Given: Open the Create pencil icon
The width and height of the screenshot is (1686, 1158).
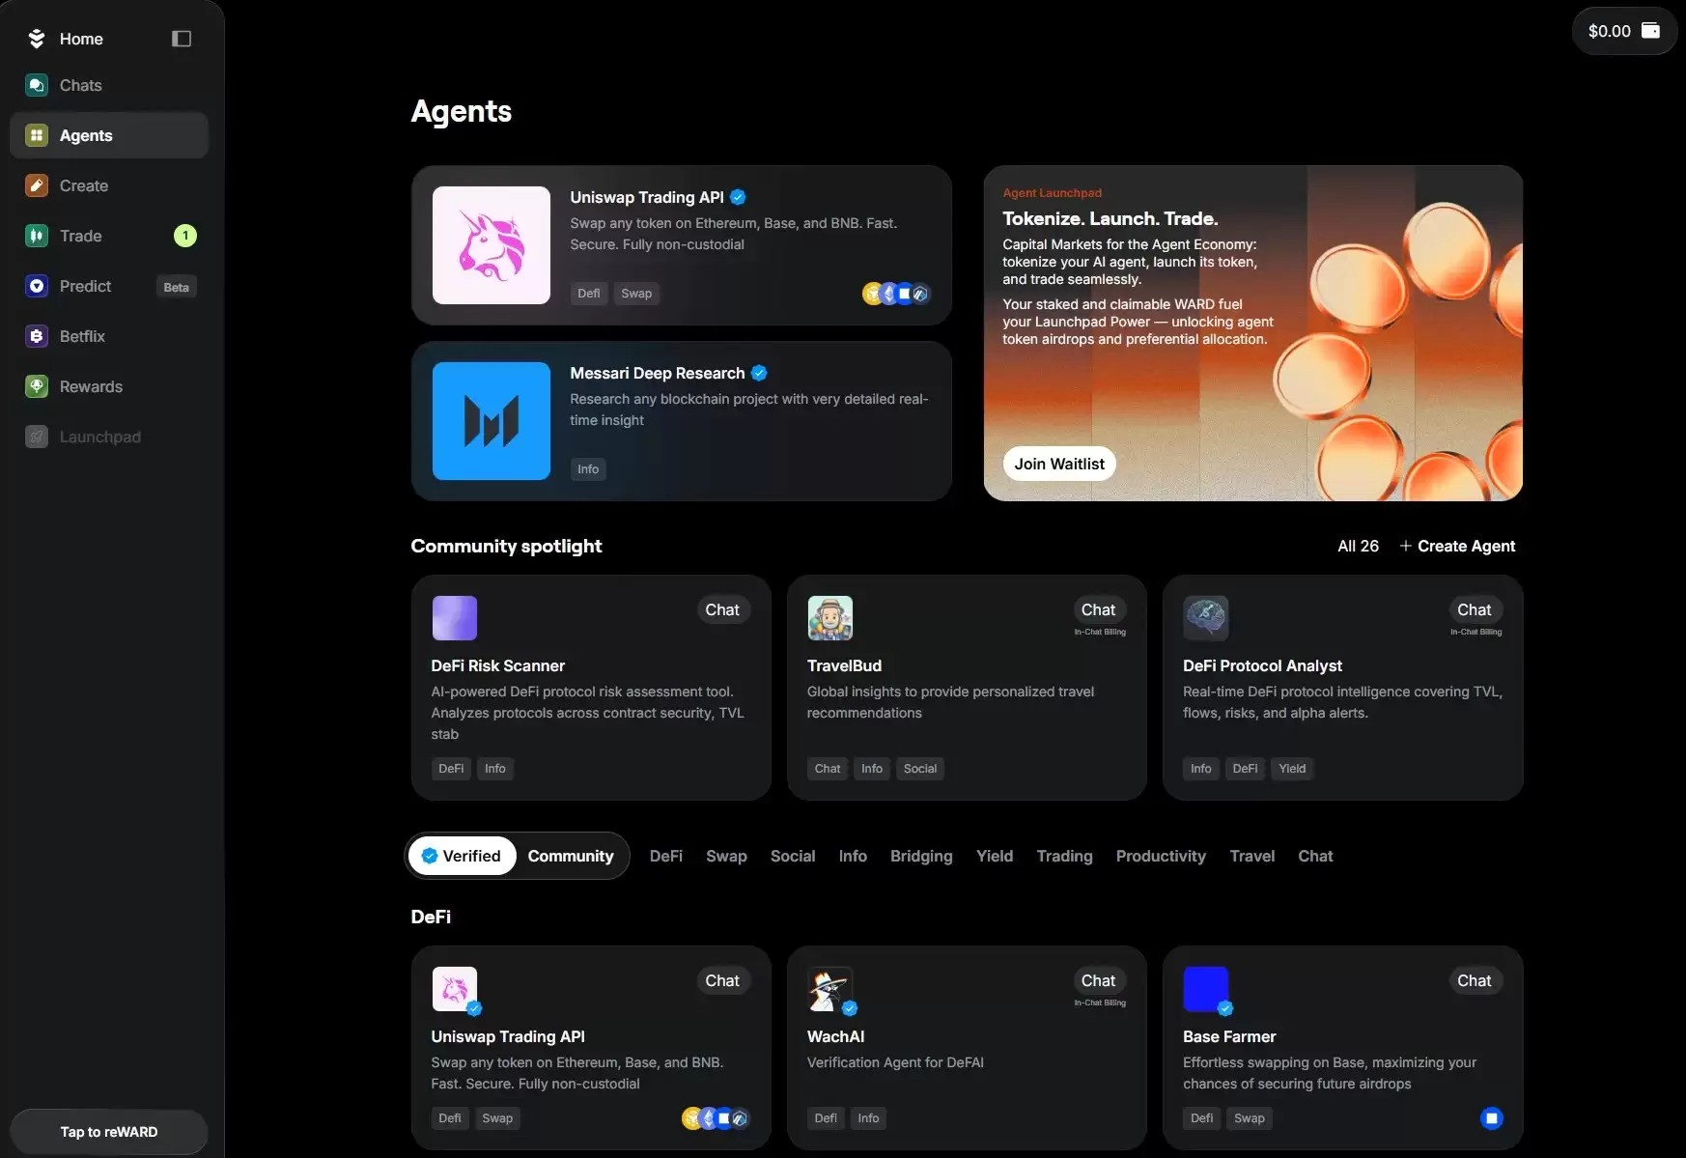Looking at the screenshot, I should tap(37, 185).
